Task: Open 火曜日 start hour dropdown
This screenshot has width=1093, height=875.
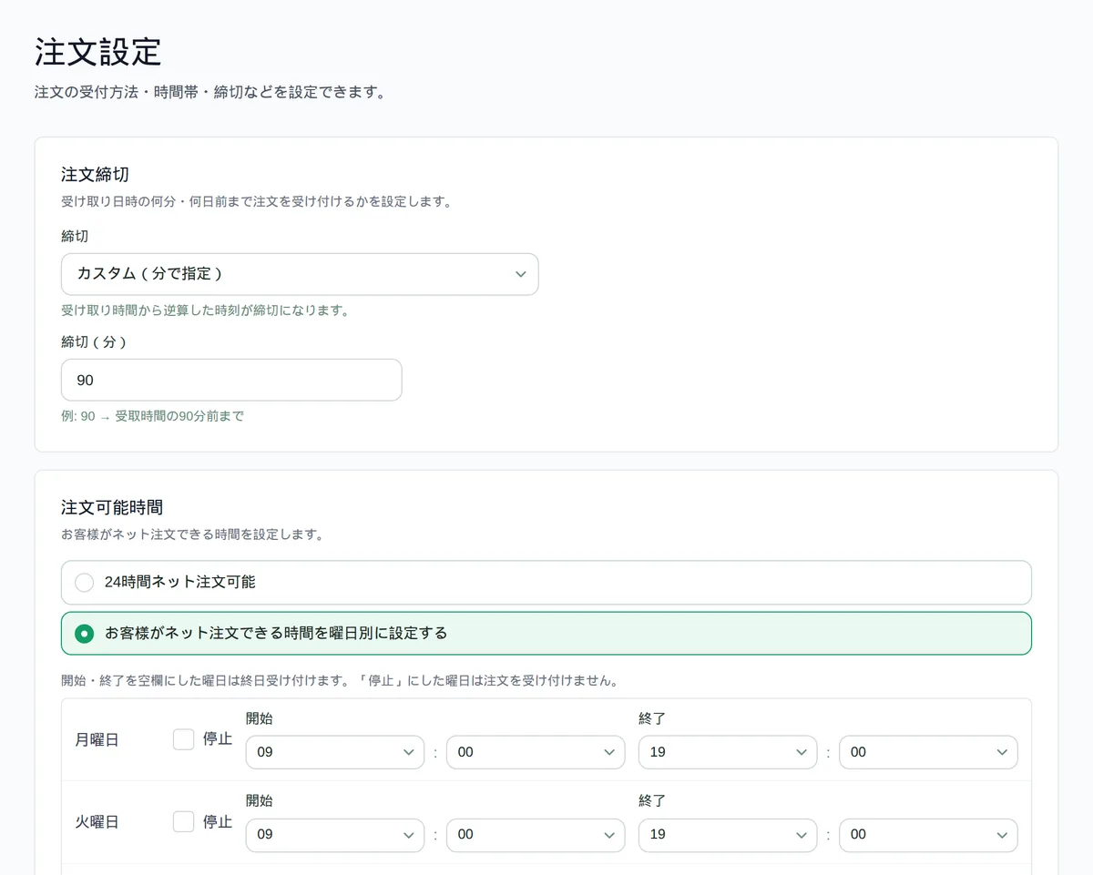Action: (335, 834)
